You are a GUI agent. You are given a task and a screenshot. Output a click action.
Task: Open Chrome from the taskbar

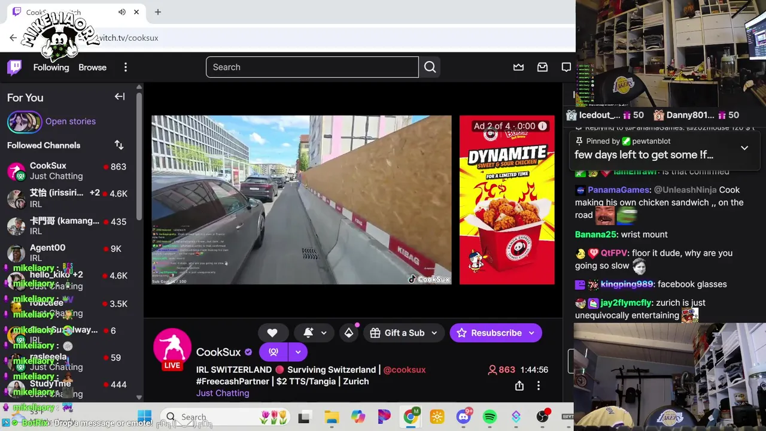tap(411, 417)
